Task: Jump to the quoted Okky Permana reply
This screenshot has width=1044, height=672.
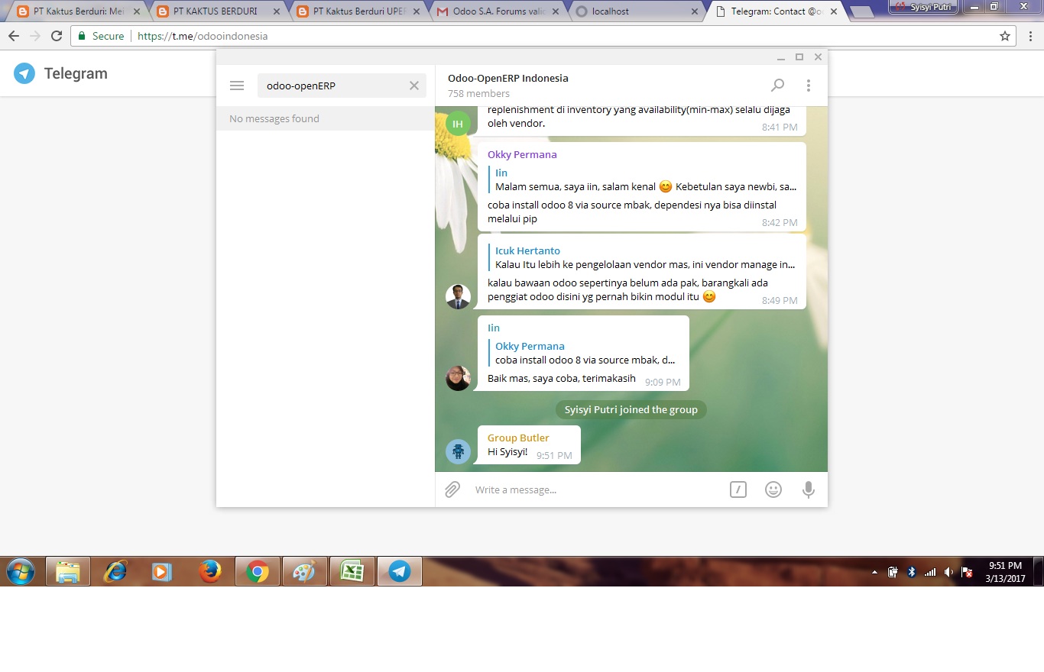Action: 585,353
